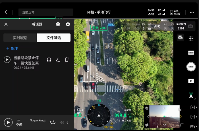Image resolution: width=199 pixels, height=131 pixels.
Task: Pan FPV right with the yellow chevron
Action: click(181, 117)
